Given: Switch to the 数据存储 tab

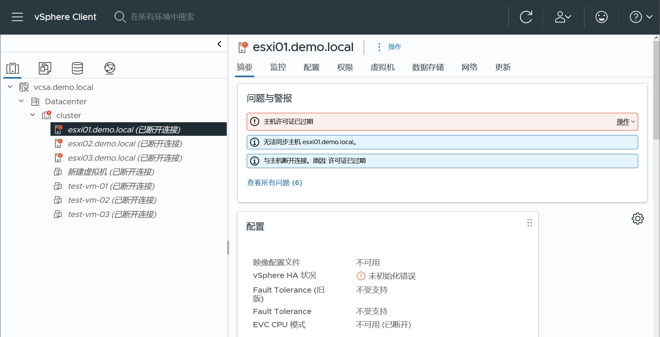Looking at the screenshot, I should 428,67.
